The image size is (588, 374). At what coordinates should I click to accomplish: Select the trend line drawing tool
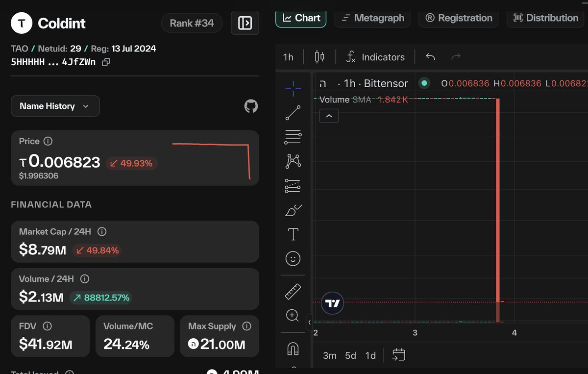coord(293,113)
